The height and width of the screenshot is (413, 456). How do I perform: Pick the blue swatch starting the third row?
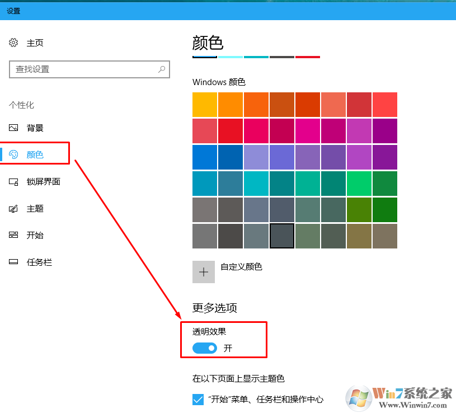coord(205,157)
